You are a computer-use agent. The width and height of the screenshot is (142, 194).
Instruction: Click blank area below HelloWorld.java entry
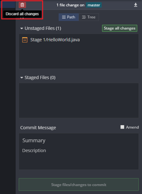click(79, 56)
